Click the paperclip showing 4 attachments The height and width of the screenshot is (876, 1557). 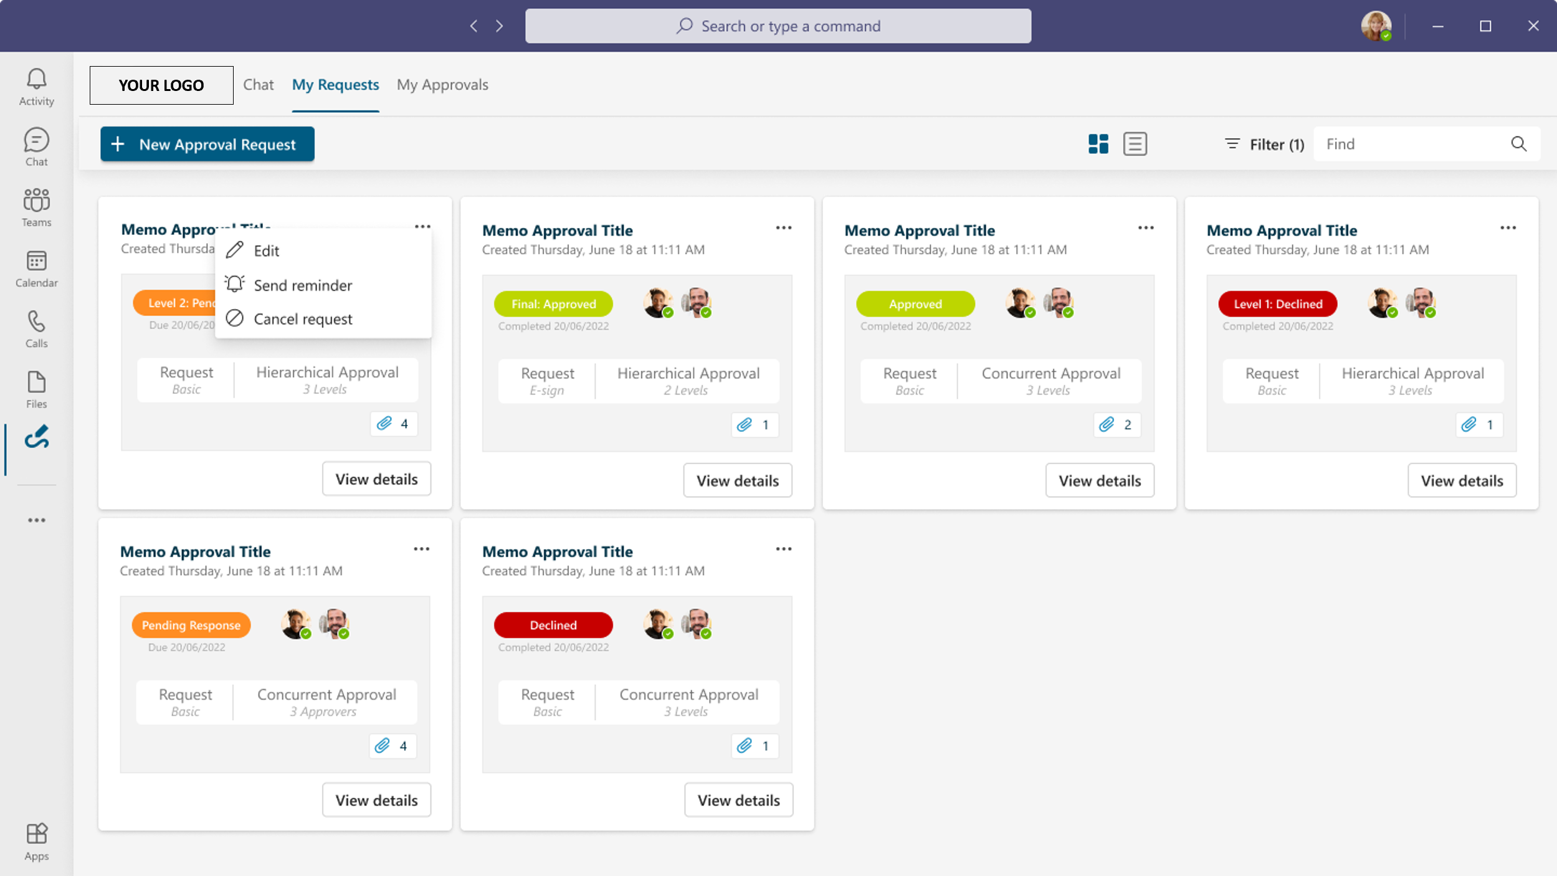click(393, 424)
